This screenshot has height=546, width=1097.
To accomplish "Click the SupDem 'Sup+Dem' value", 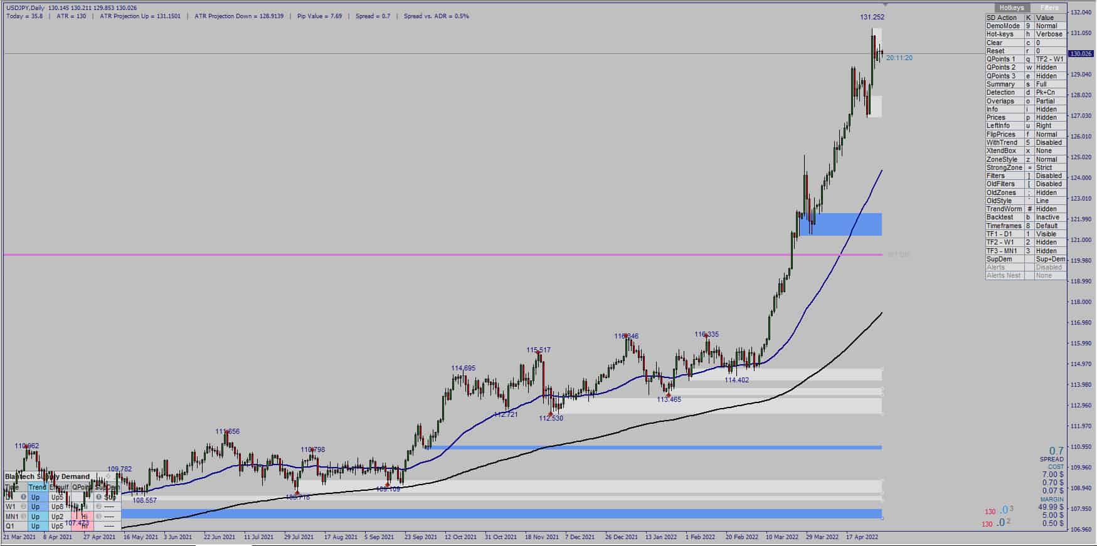I will pyautogui.click(x=1050, y=259).
